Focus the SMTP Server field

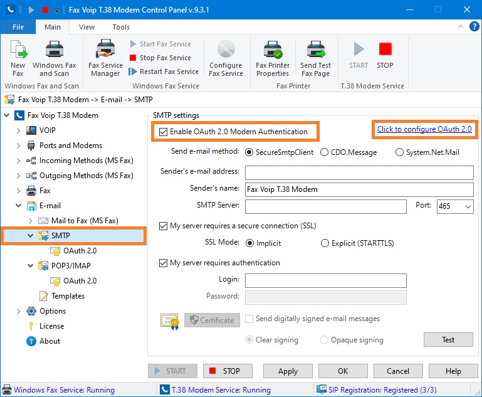pos(326,206)
